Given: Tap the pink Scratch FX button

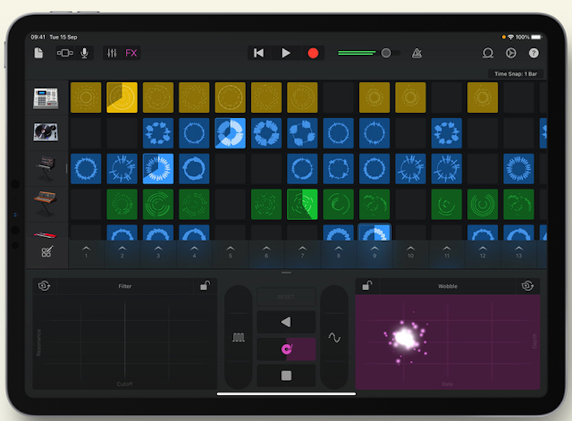Looking at the screenshot, I should tap(286, 349).
